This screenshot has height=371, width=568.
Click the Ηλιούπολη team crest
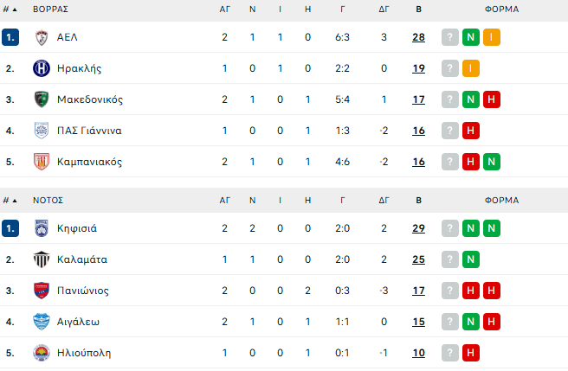(x=42, y=353)
